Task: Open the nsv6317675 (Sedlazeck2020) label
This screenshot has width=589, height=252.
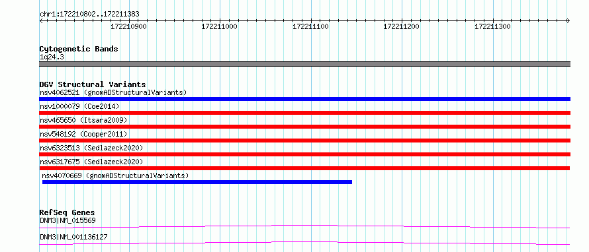Action: pos(91,162)
